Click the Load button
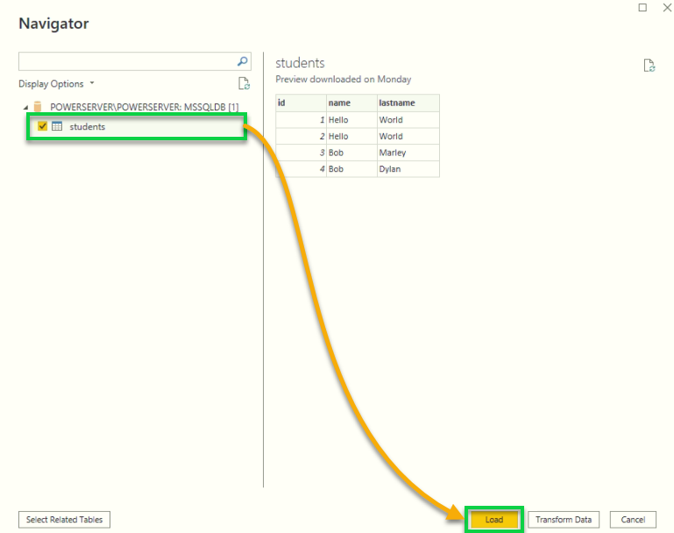The height and width of the screenshot is (533, 674). (x=494, y=519)
